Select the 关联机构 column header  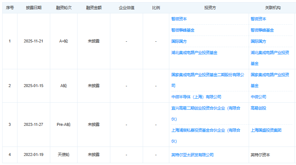[273, 8]
